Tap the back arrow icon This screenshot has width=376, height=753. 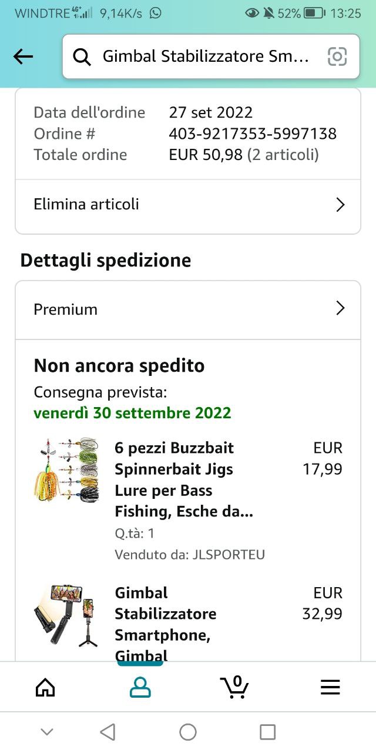[x=23, y=56]
